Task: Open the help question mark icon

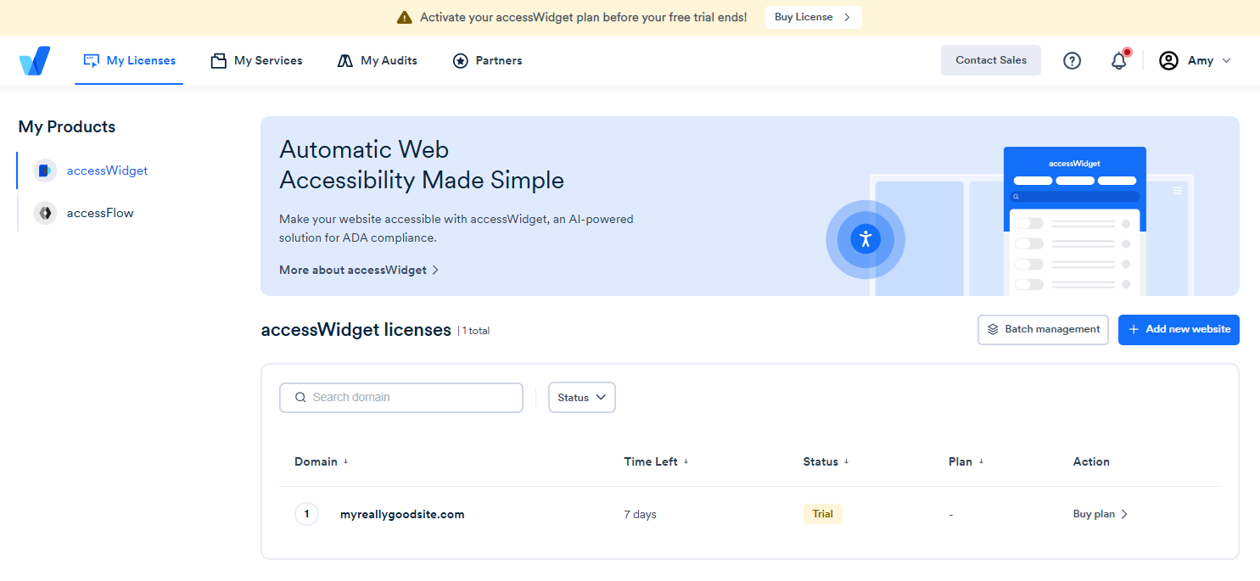Action: (1072, 61)
